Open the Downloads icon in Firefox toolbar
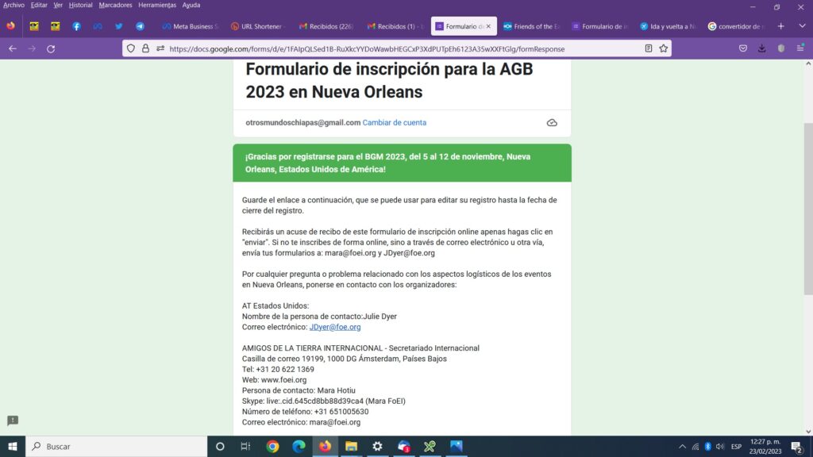Screen dimensions: 813x457 click(762, 48)
